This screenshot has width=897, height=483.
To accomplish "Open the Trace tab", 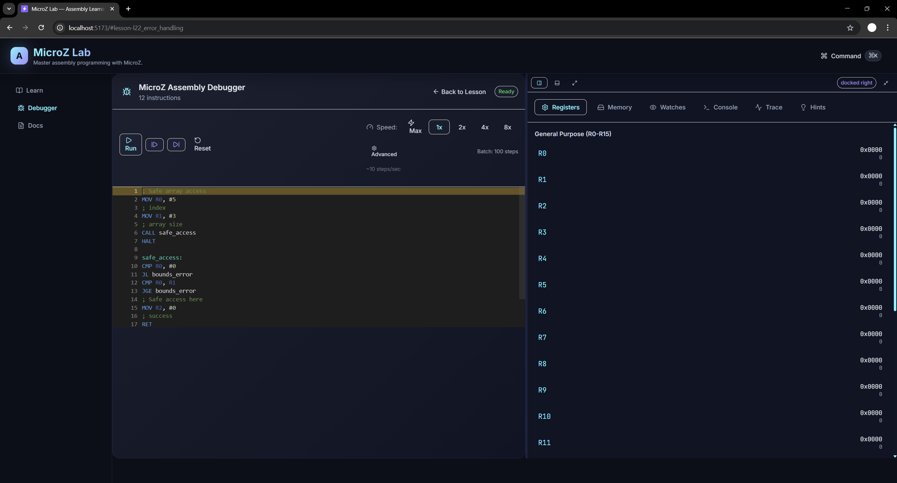I will pos(768,107).
